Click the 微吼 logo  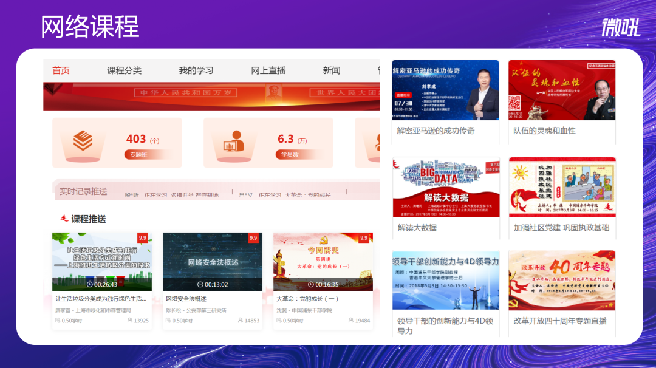point(621,27)
